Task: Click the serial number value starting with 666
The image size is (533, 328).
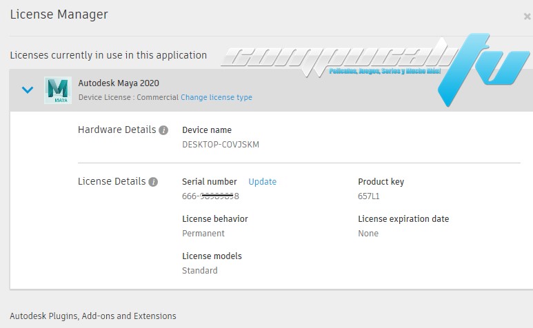Action: [210, 196]
